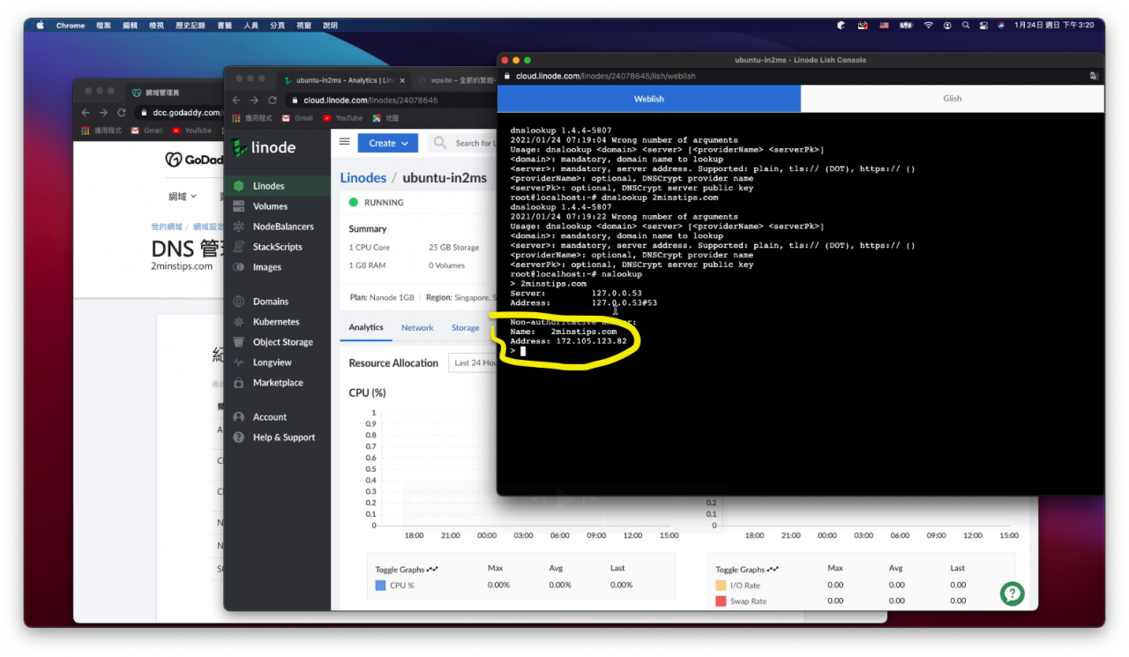Open the 視窗 menu in menu bar
This screenshot has width=1129, height=657.
(303, 26)
